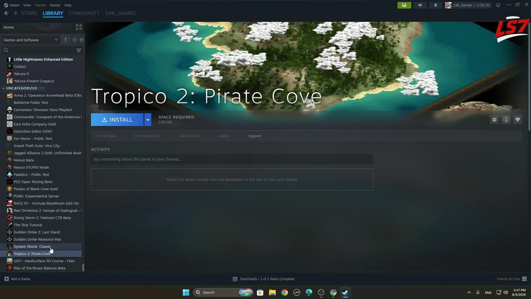Open the Install options dropdown arrow
531x299 pixels.
tap(148, 120)
